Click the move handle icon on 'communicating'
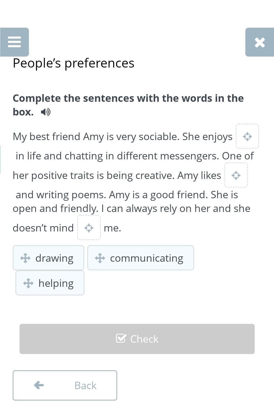Viewport: 274px width, 401px height. (100, 258)
